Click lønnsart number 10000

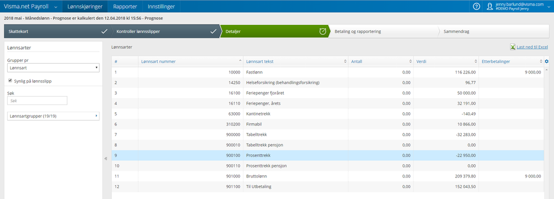pos(235,72)
